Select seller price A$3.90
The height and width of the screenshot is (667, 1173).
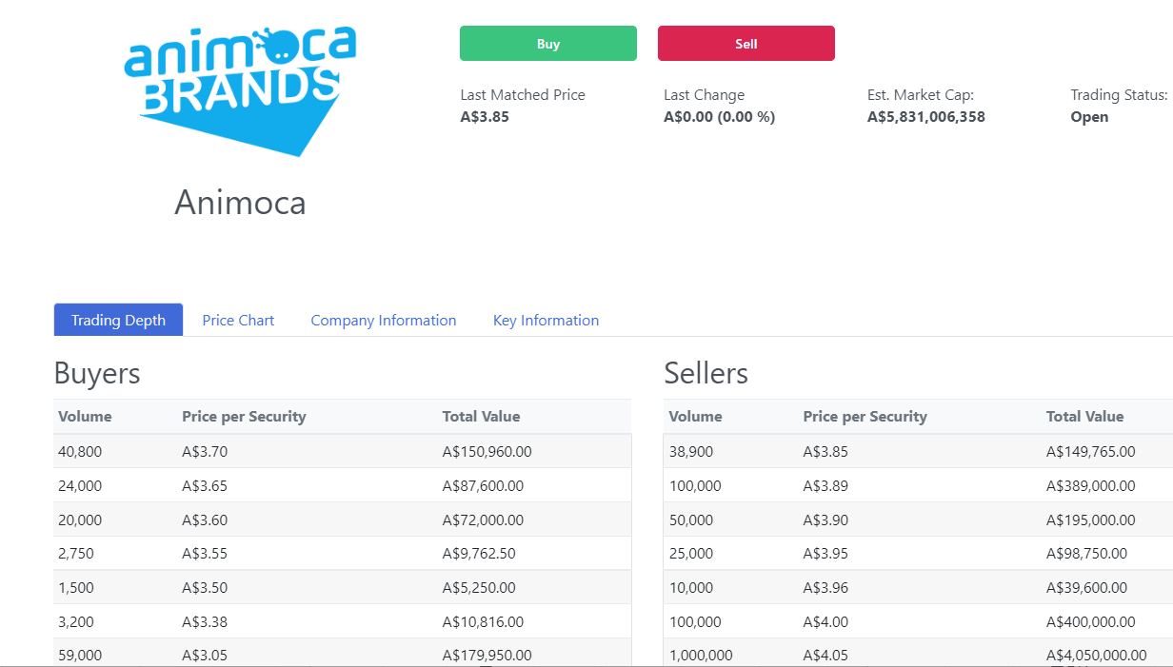[825, 520]
